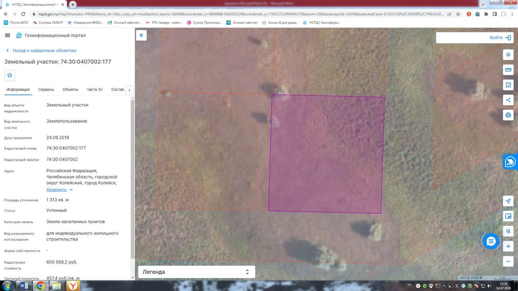This screenshot has height=291, width=518.
Task: Open a new browser tab
Action: click(x=73, y=4)
